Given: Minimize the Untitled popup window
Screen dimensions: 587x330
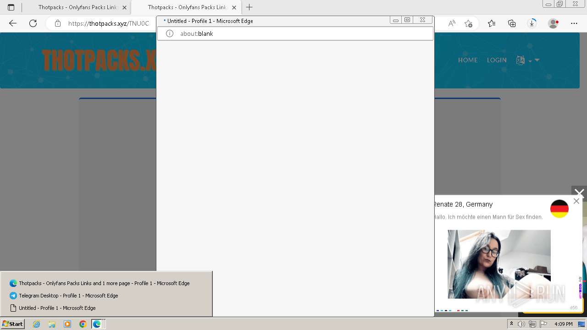Looking at the screenshot, I should 396,20.
